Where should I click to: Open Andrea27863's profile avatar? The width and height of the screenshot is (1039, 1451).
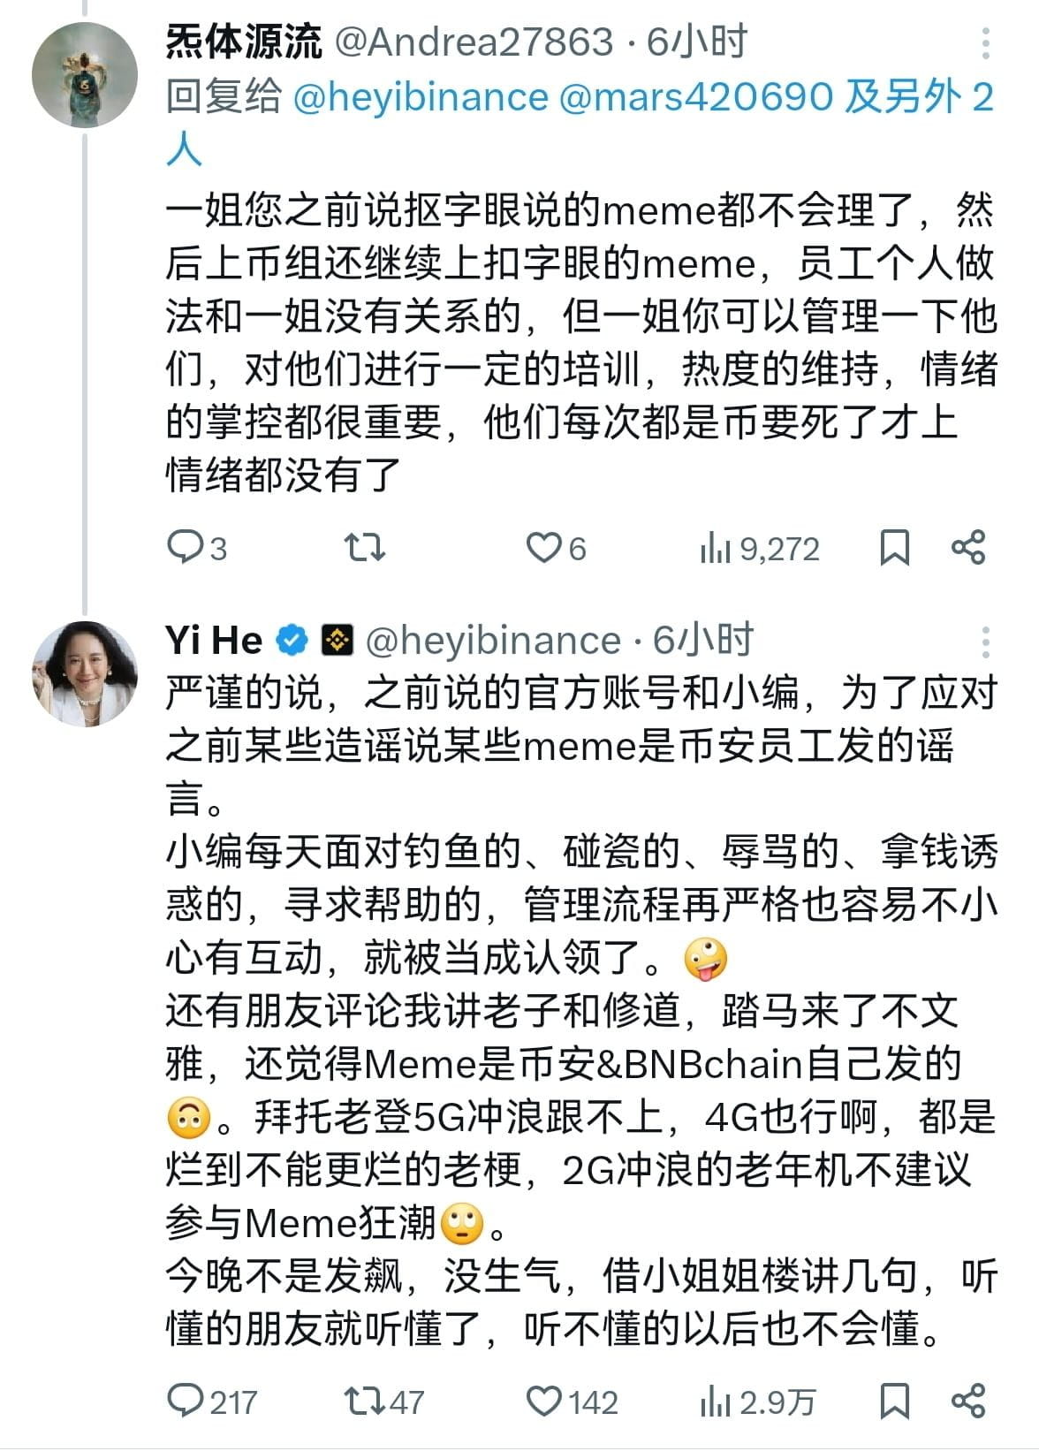coord(85,74)
